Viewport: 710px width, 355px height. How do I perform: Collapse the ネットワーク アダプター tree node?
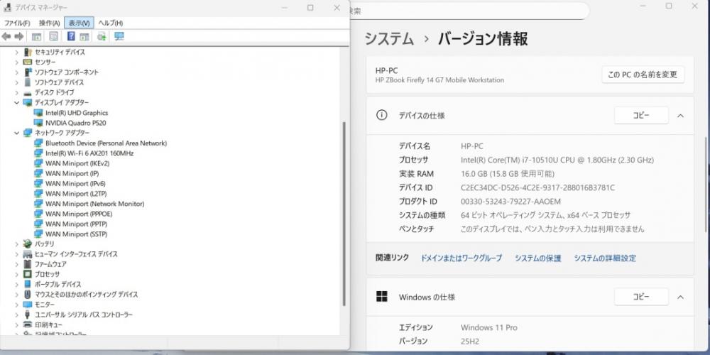(17, 133)
